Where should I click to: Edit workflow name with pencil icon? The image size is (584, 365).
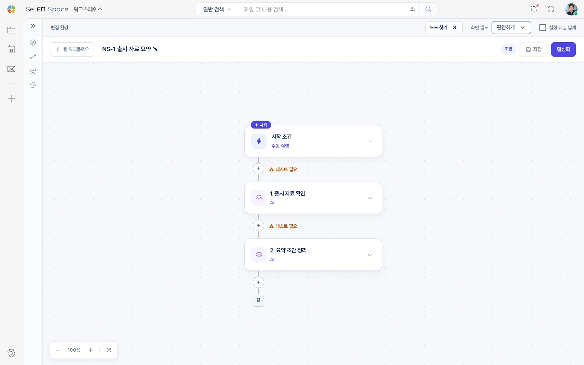155,49
